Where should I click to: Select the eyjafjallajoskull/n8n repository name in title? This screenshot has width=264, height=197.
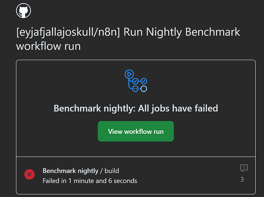pyautogui.click(x=68, y=32)
